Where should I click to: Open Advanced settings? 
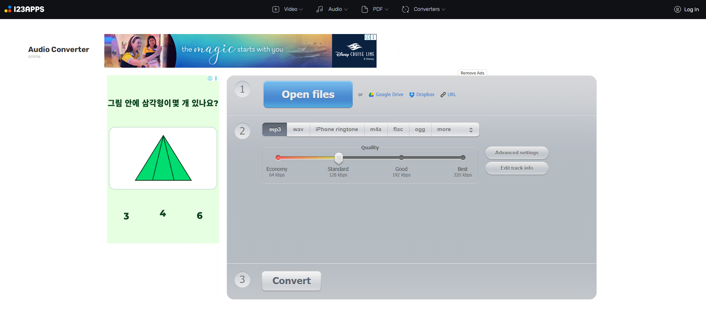click(x=516, y=153)
